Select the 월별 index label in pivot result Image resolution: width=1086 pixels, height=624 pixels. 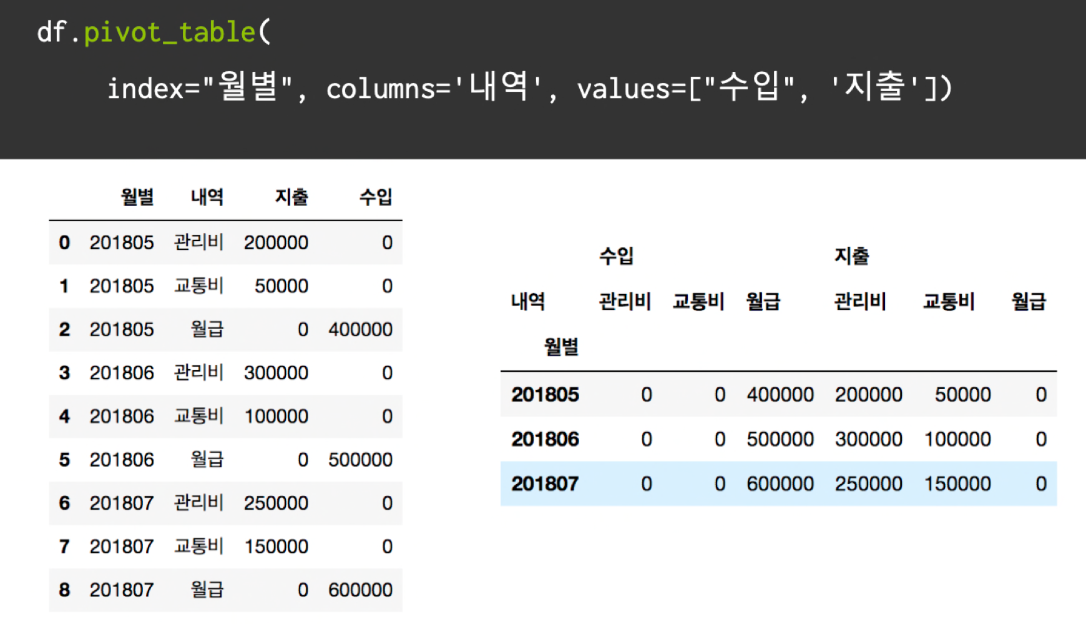561,346
